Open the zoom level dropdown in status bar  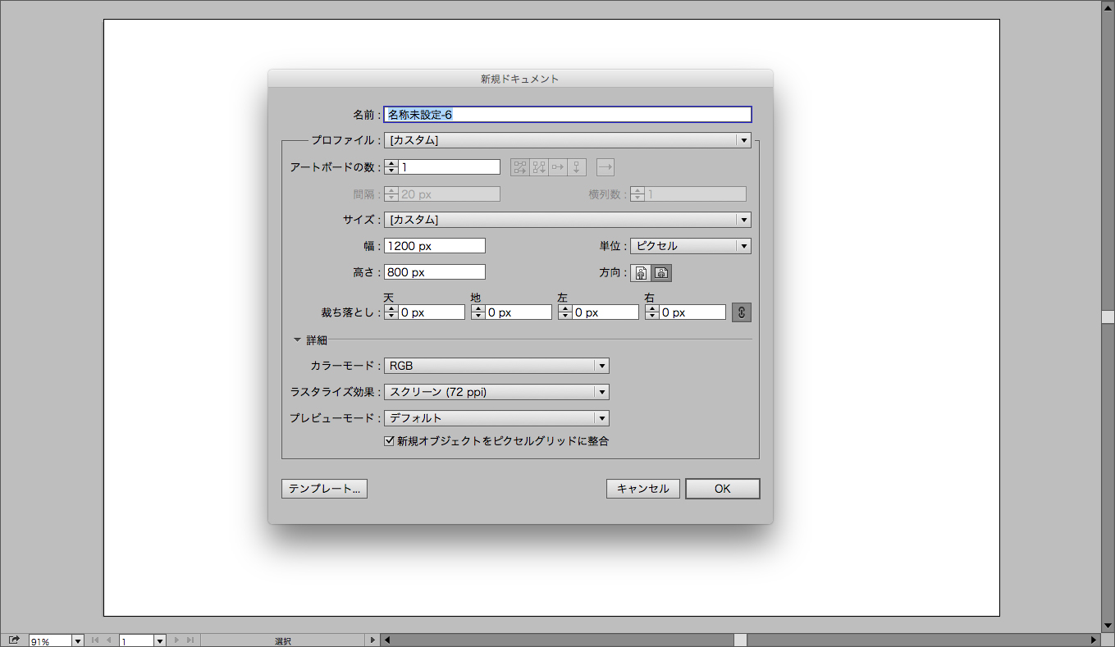[78, 641]
